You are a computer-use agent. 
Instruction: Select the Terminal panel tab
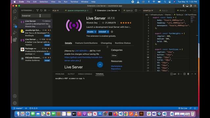[x=100, y=74]
